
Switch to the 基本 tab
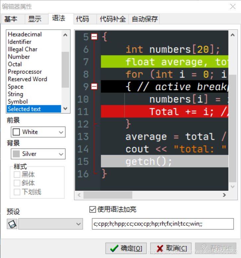(13, 19)
